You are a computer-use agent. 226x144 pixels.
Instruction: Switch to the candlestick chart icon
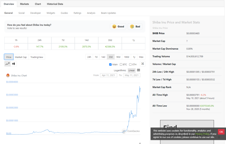coord(13,64)
